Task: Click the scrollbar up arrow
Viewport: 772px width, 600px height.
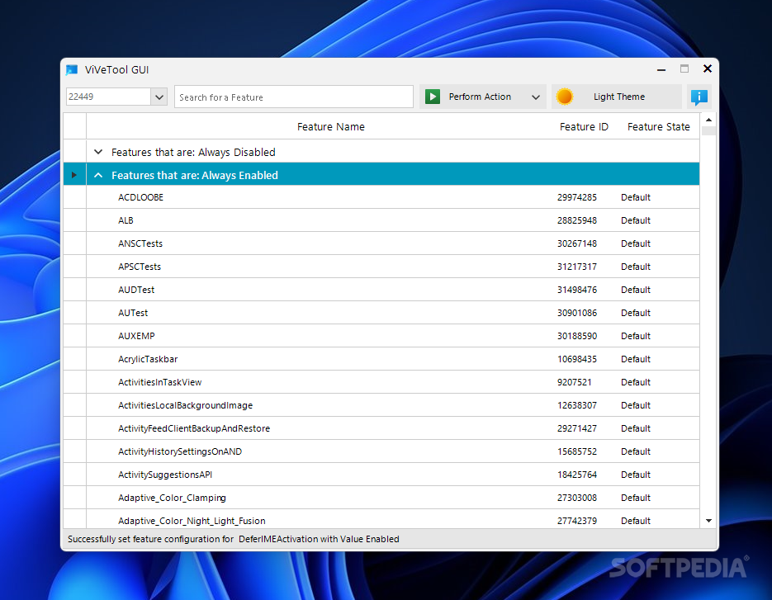Action: [708, 120]
